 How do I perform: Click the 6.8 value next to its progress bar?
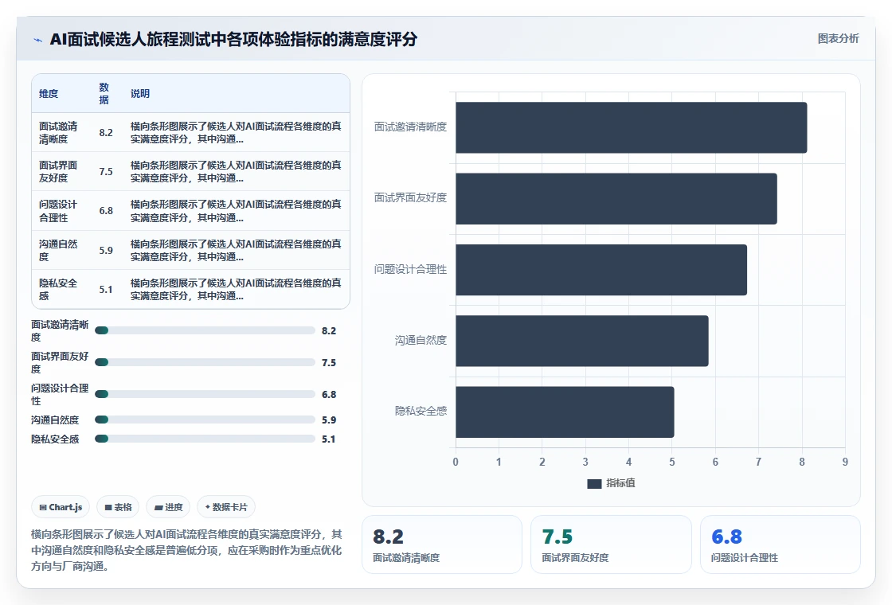tap(329, 395)
